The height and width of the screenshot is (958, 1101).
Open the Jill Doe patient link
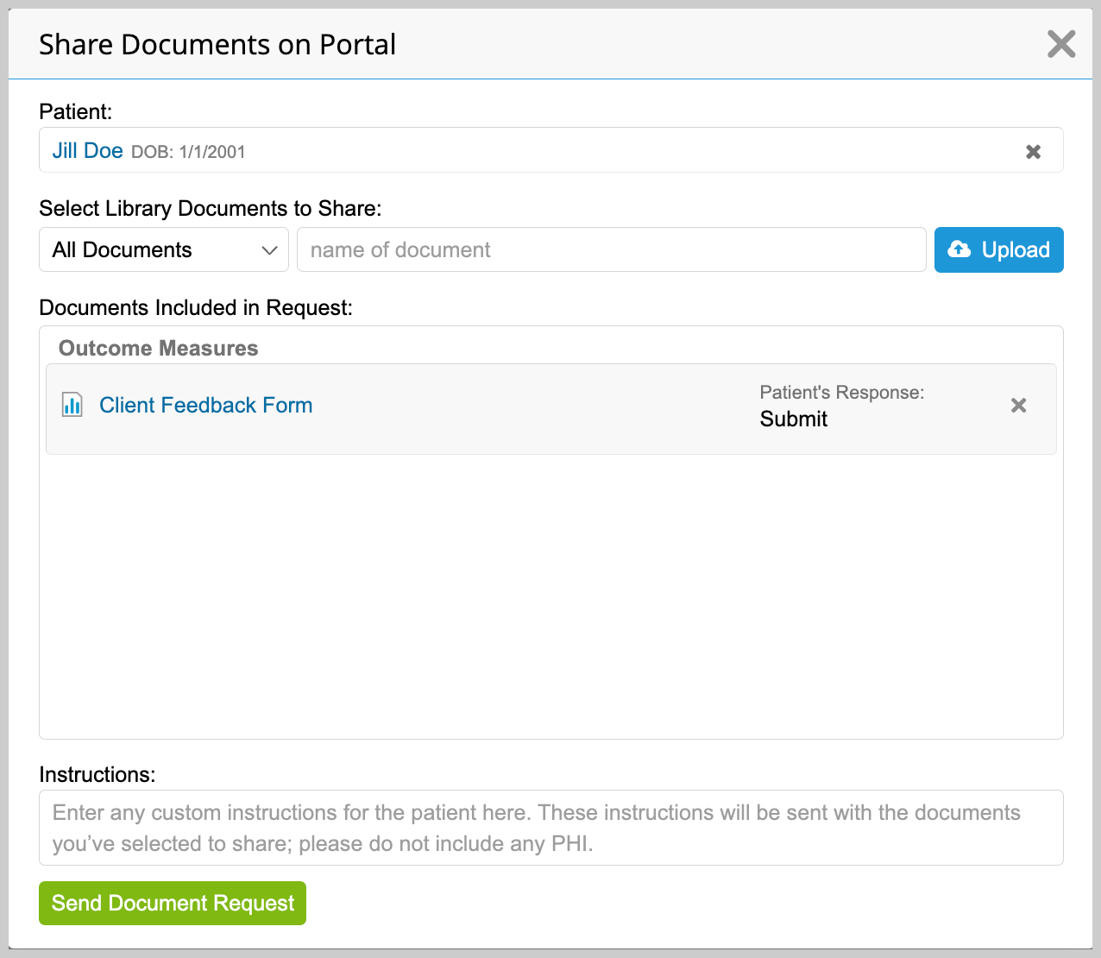pos(87,150)
